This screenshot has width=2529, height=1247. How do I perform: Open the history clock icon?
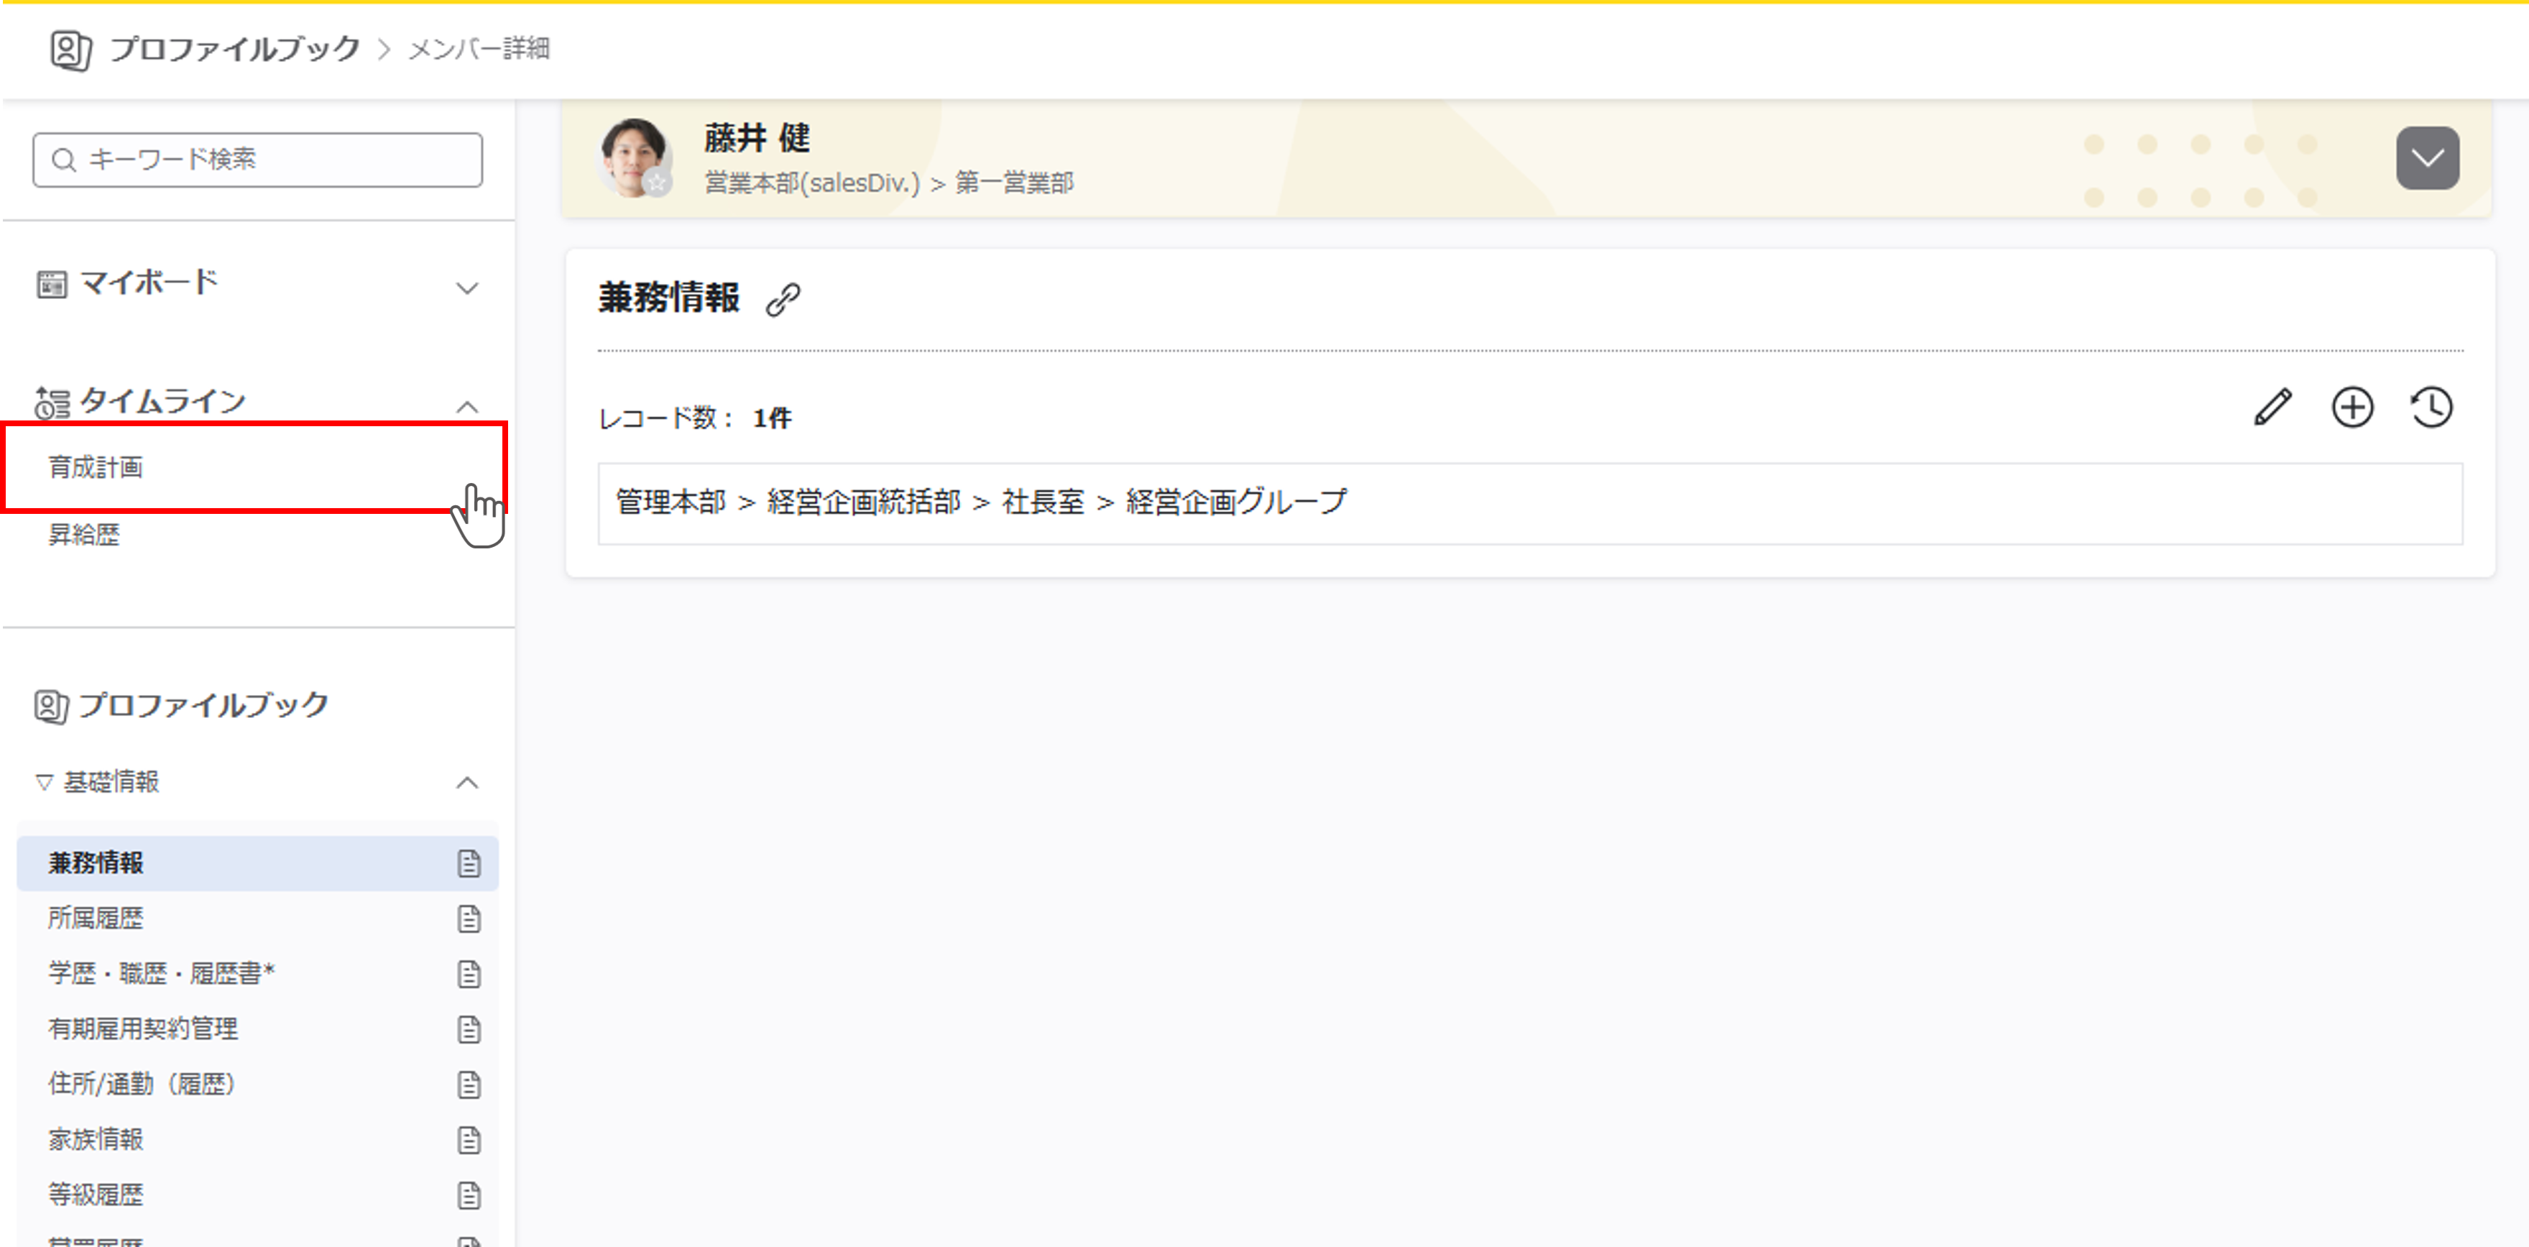(2432, 408)
